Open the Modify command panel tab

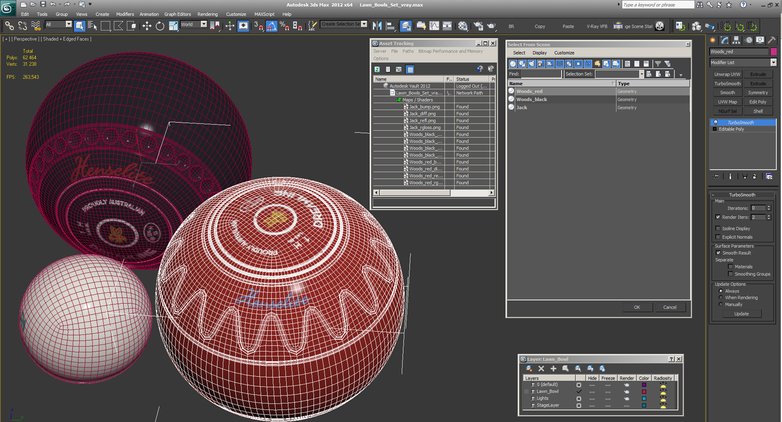[x=725, y=40]
